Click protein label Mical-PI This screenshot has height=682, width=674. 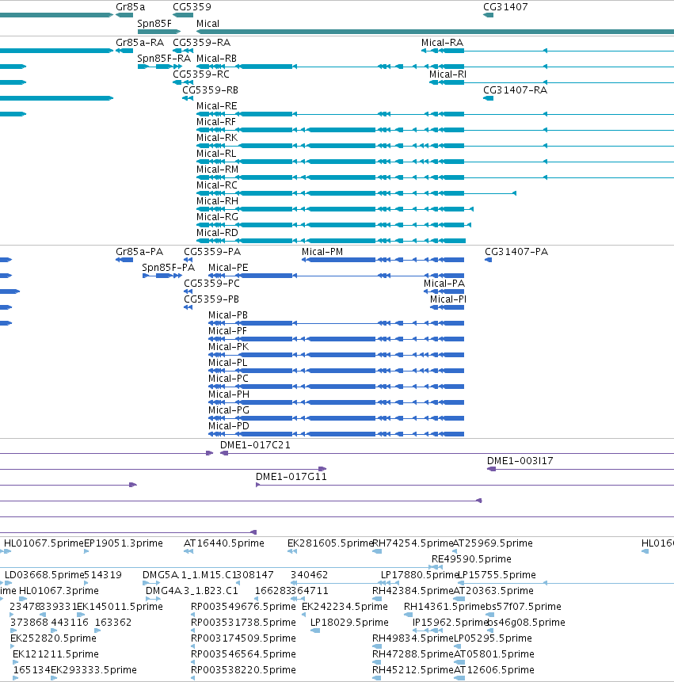[x=448, y=299]
